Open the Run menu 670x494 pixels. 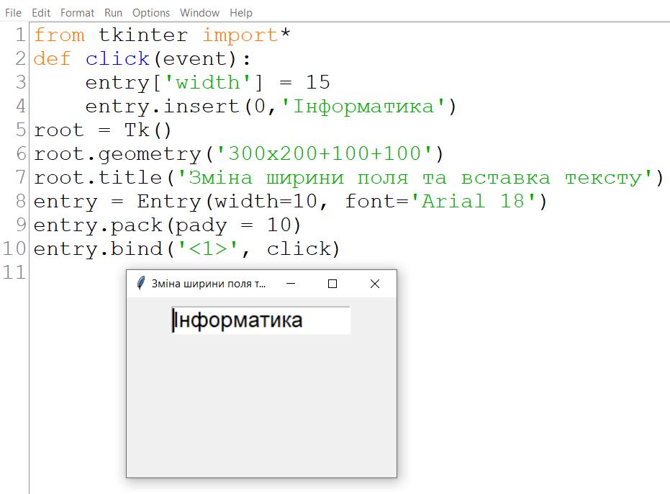click(113, 13)
